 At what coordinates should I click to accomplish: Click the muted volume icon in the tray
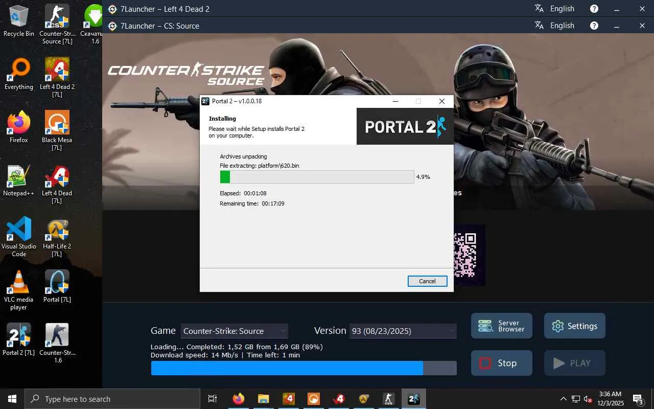click(x=588, y=399)
